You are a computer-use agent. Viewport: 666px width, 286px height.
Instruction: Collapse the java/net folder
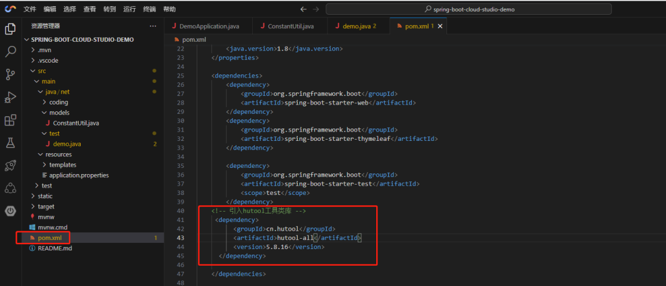pyautogui.click(x=92, y=92)
